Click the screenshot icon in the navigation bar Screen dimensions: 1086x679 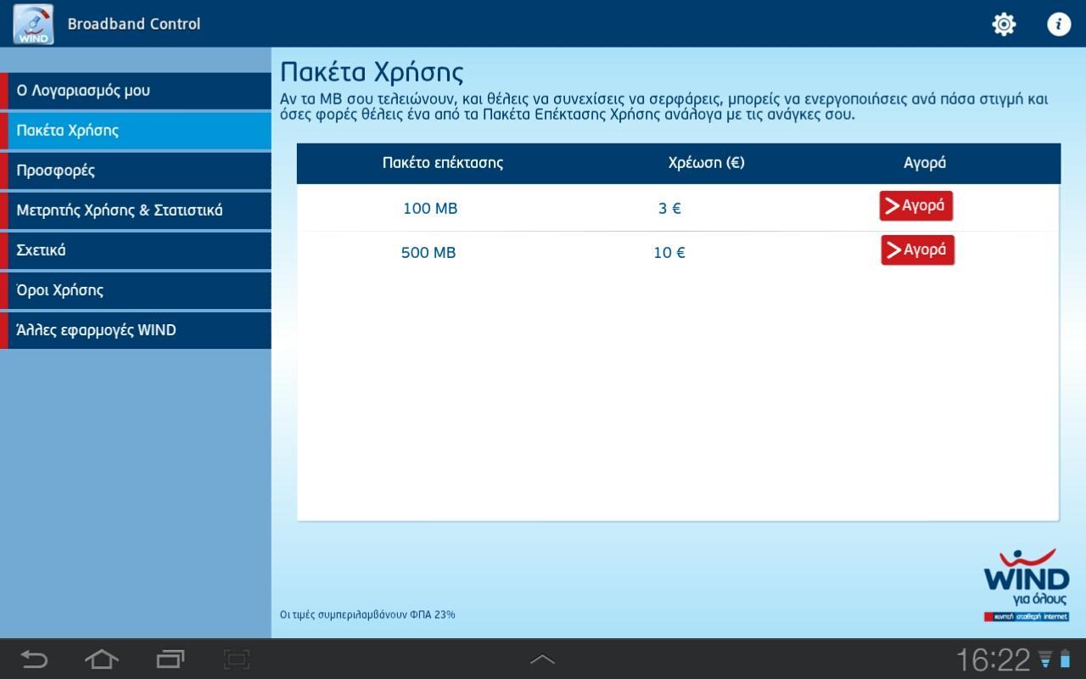pyautogui.click(x=235, y=659)
